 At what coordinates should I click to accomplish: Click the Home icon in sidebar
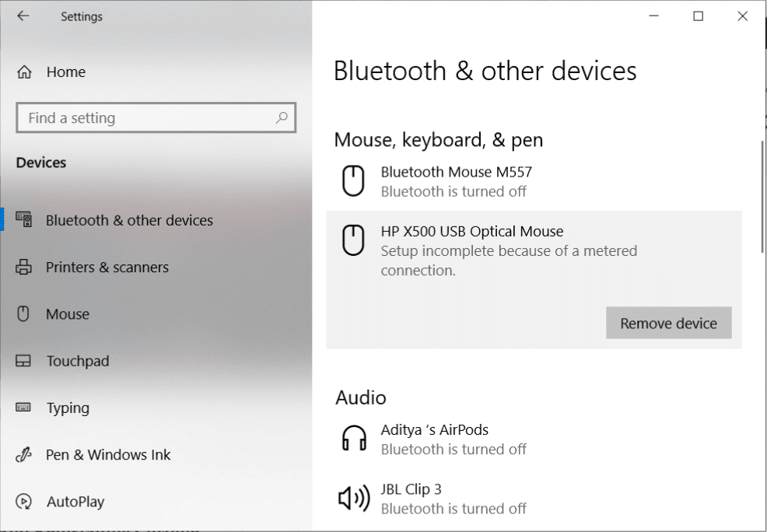tap(24, 72)
